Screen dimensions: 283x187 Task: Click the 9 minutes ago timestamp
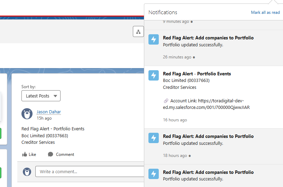coord(176,22)
